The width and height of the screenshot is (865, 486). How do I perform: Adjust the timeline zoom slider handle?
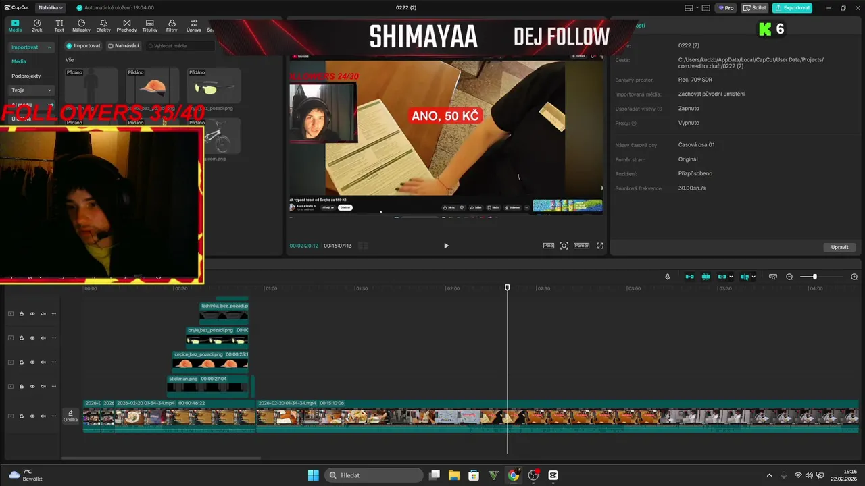click(x=814, y=277)
